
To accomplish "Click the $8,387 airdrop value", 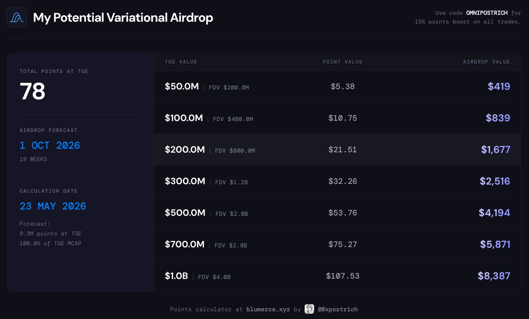I will [494, 276].
